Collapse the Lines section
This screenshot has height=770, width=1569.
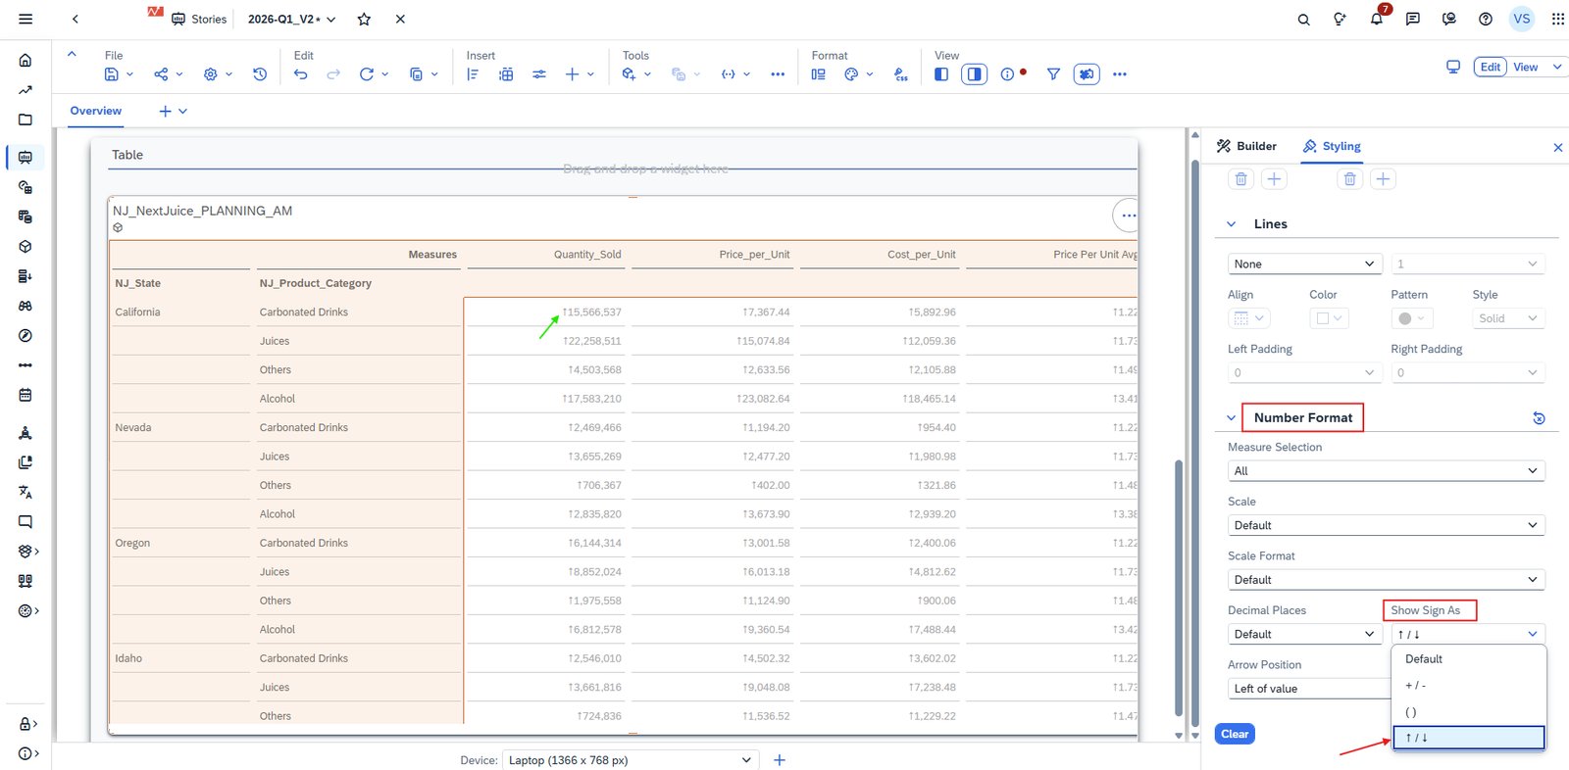(x=1232, y=224)
